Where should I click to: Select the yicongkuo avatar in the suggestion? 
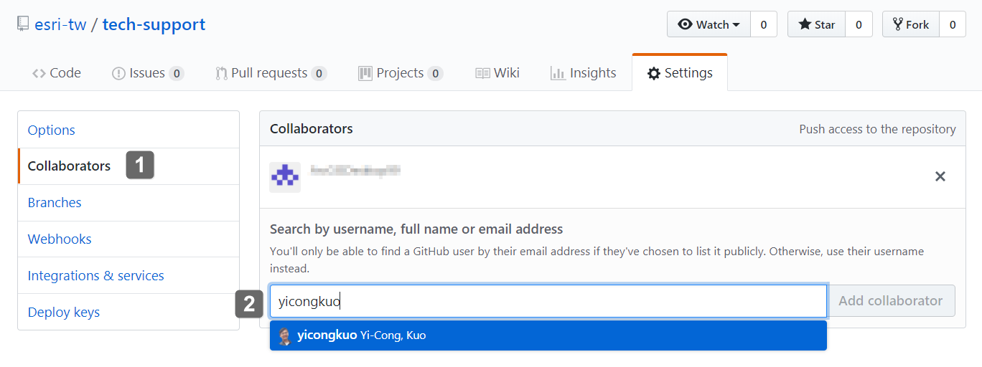pyautogui.click(x=285, y=335)
